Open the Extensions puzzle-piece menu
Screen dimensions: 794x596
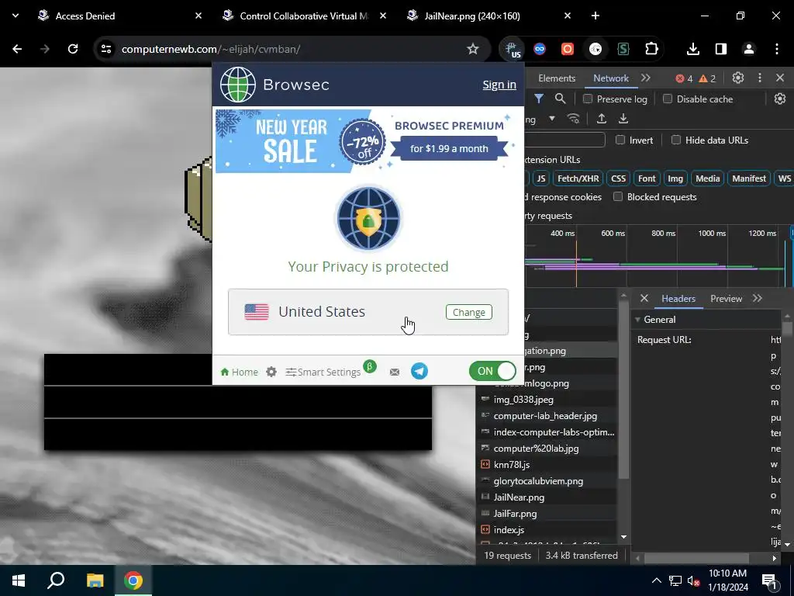pos(651,49)
